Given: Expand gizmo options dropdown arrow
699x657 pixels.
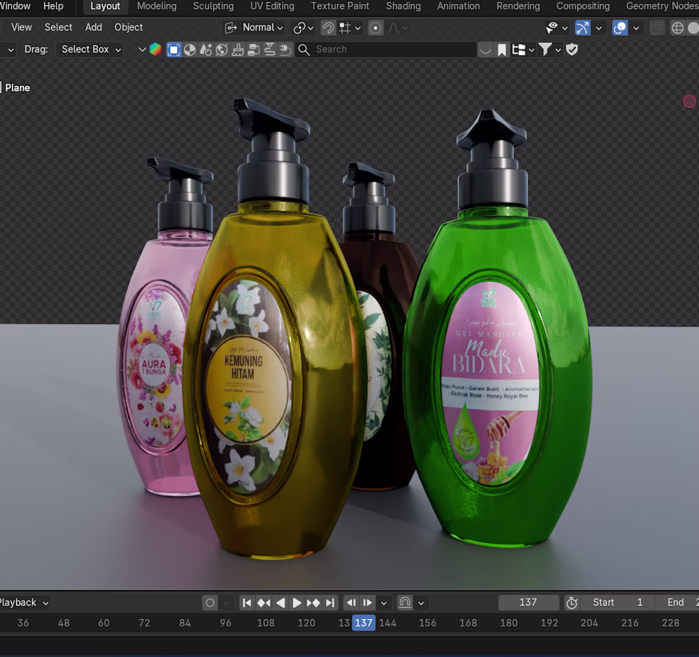Looking at the screenshot, I should [x=598, y=27].
